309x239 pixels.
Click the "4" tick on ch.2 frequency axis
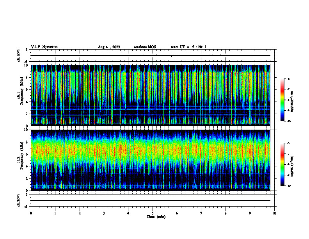(27, 166)
